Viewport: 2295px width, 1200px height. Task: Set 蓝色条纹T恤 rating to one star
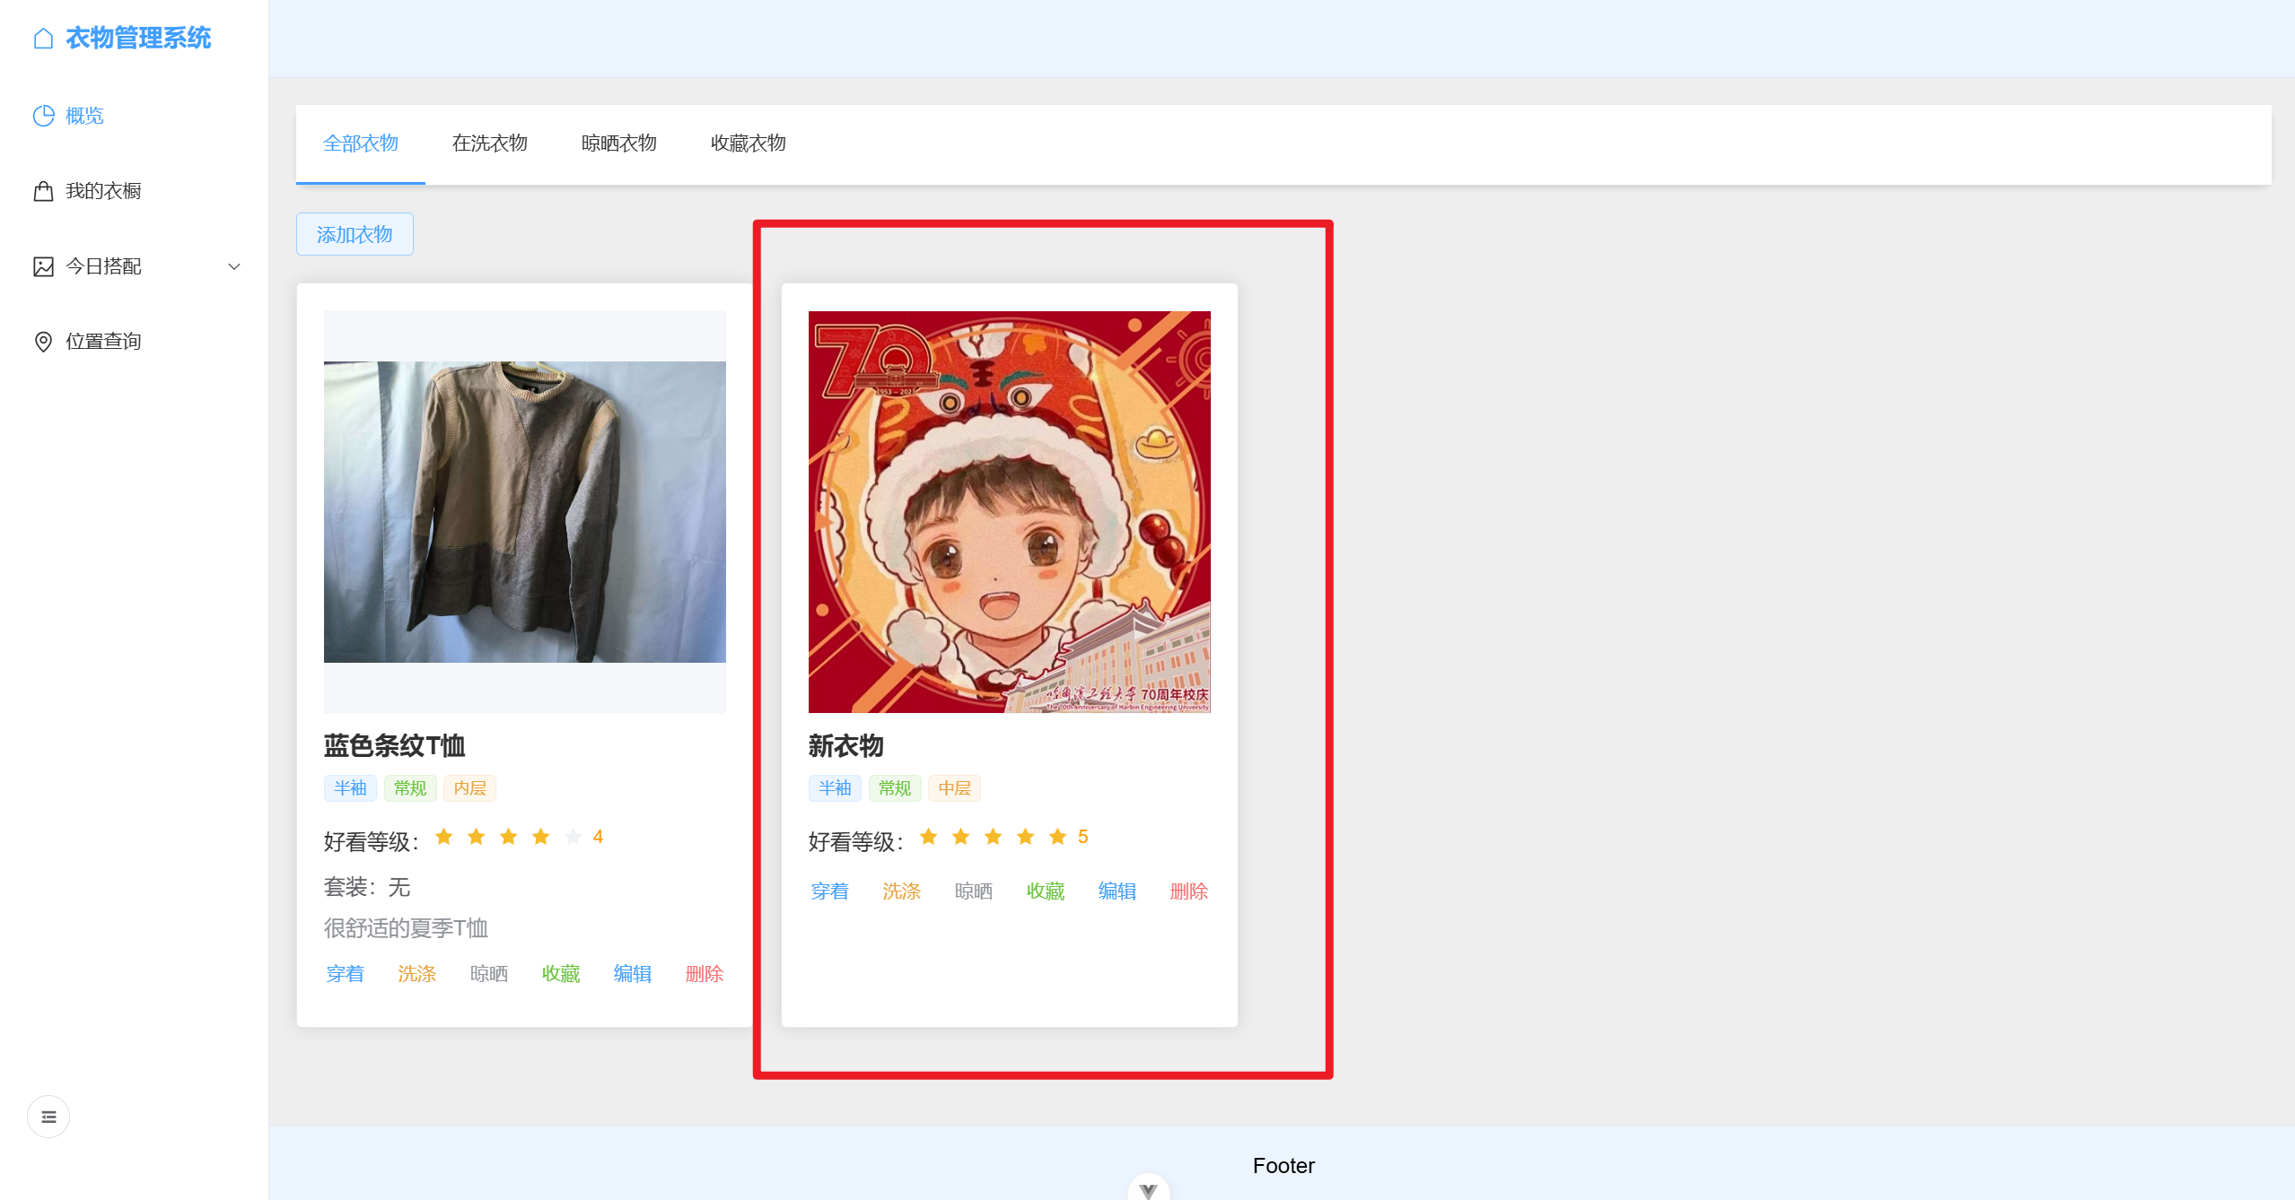coord(444,837)
